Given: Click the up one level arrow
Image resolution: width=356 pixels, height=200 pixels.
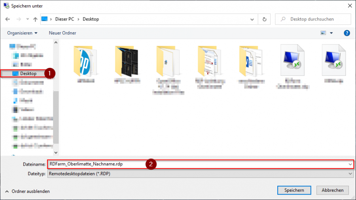Looking at the screenshot, I should point(35,19).
